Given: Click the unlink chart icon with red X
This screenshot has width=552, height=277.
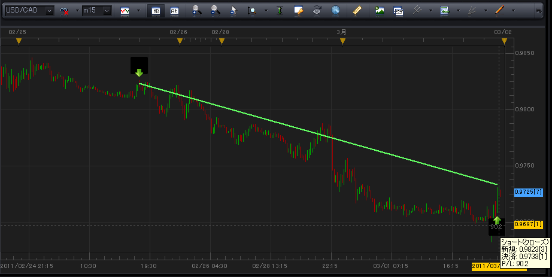Looking at the screenshot, I should point(65,11).
